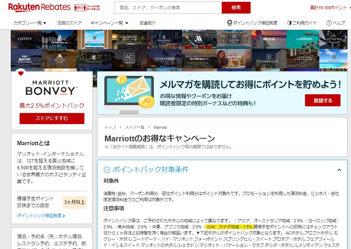Click the point-back guarantee ribbon icon
The width and height of the screenshot is (351, 249).
[x=229, y=23]
